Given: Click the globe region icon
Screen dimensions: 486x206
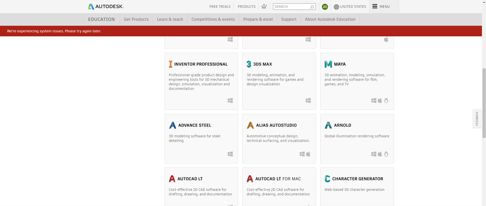Looking at the screenshot, I should click(336, 7).
